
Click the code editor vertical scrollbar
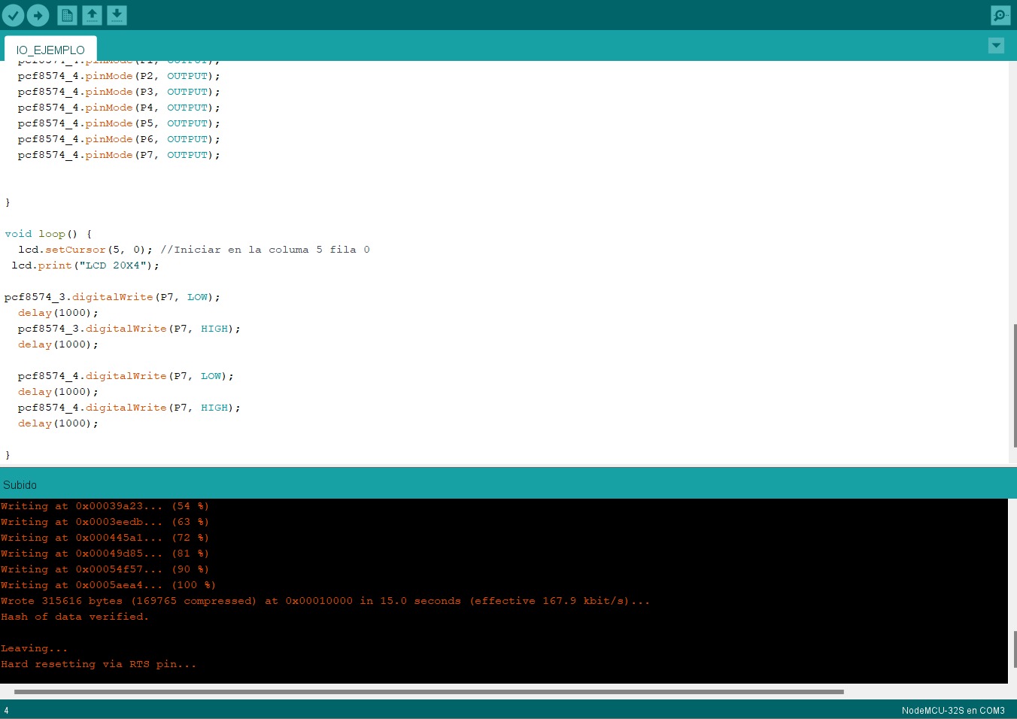point(1014,384)
